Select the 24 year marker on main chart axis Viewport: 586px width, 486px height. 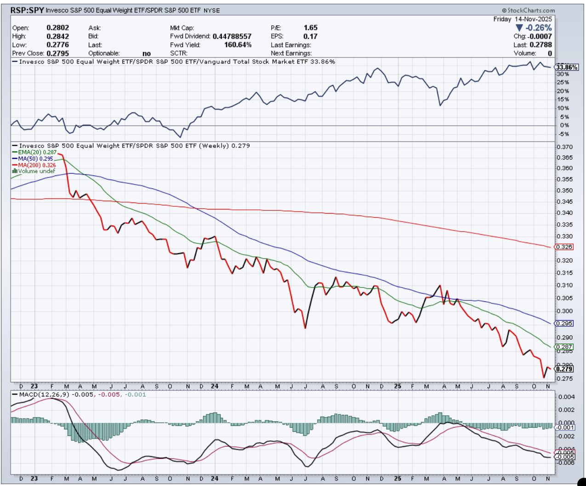point(215,386)
